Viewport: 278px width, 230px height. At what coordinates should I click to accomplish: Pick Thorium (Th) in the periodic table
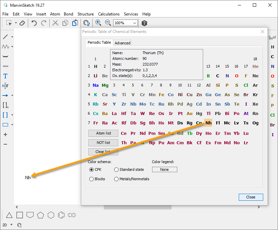pos(124,143)
